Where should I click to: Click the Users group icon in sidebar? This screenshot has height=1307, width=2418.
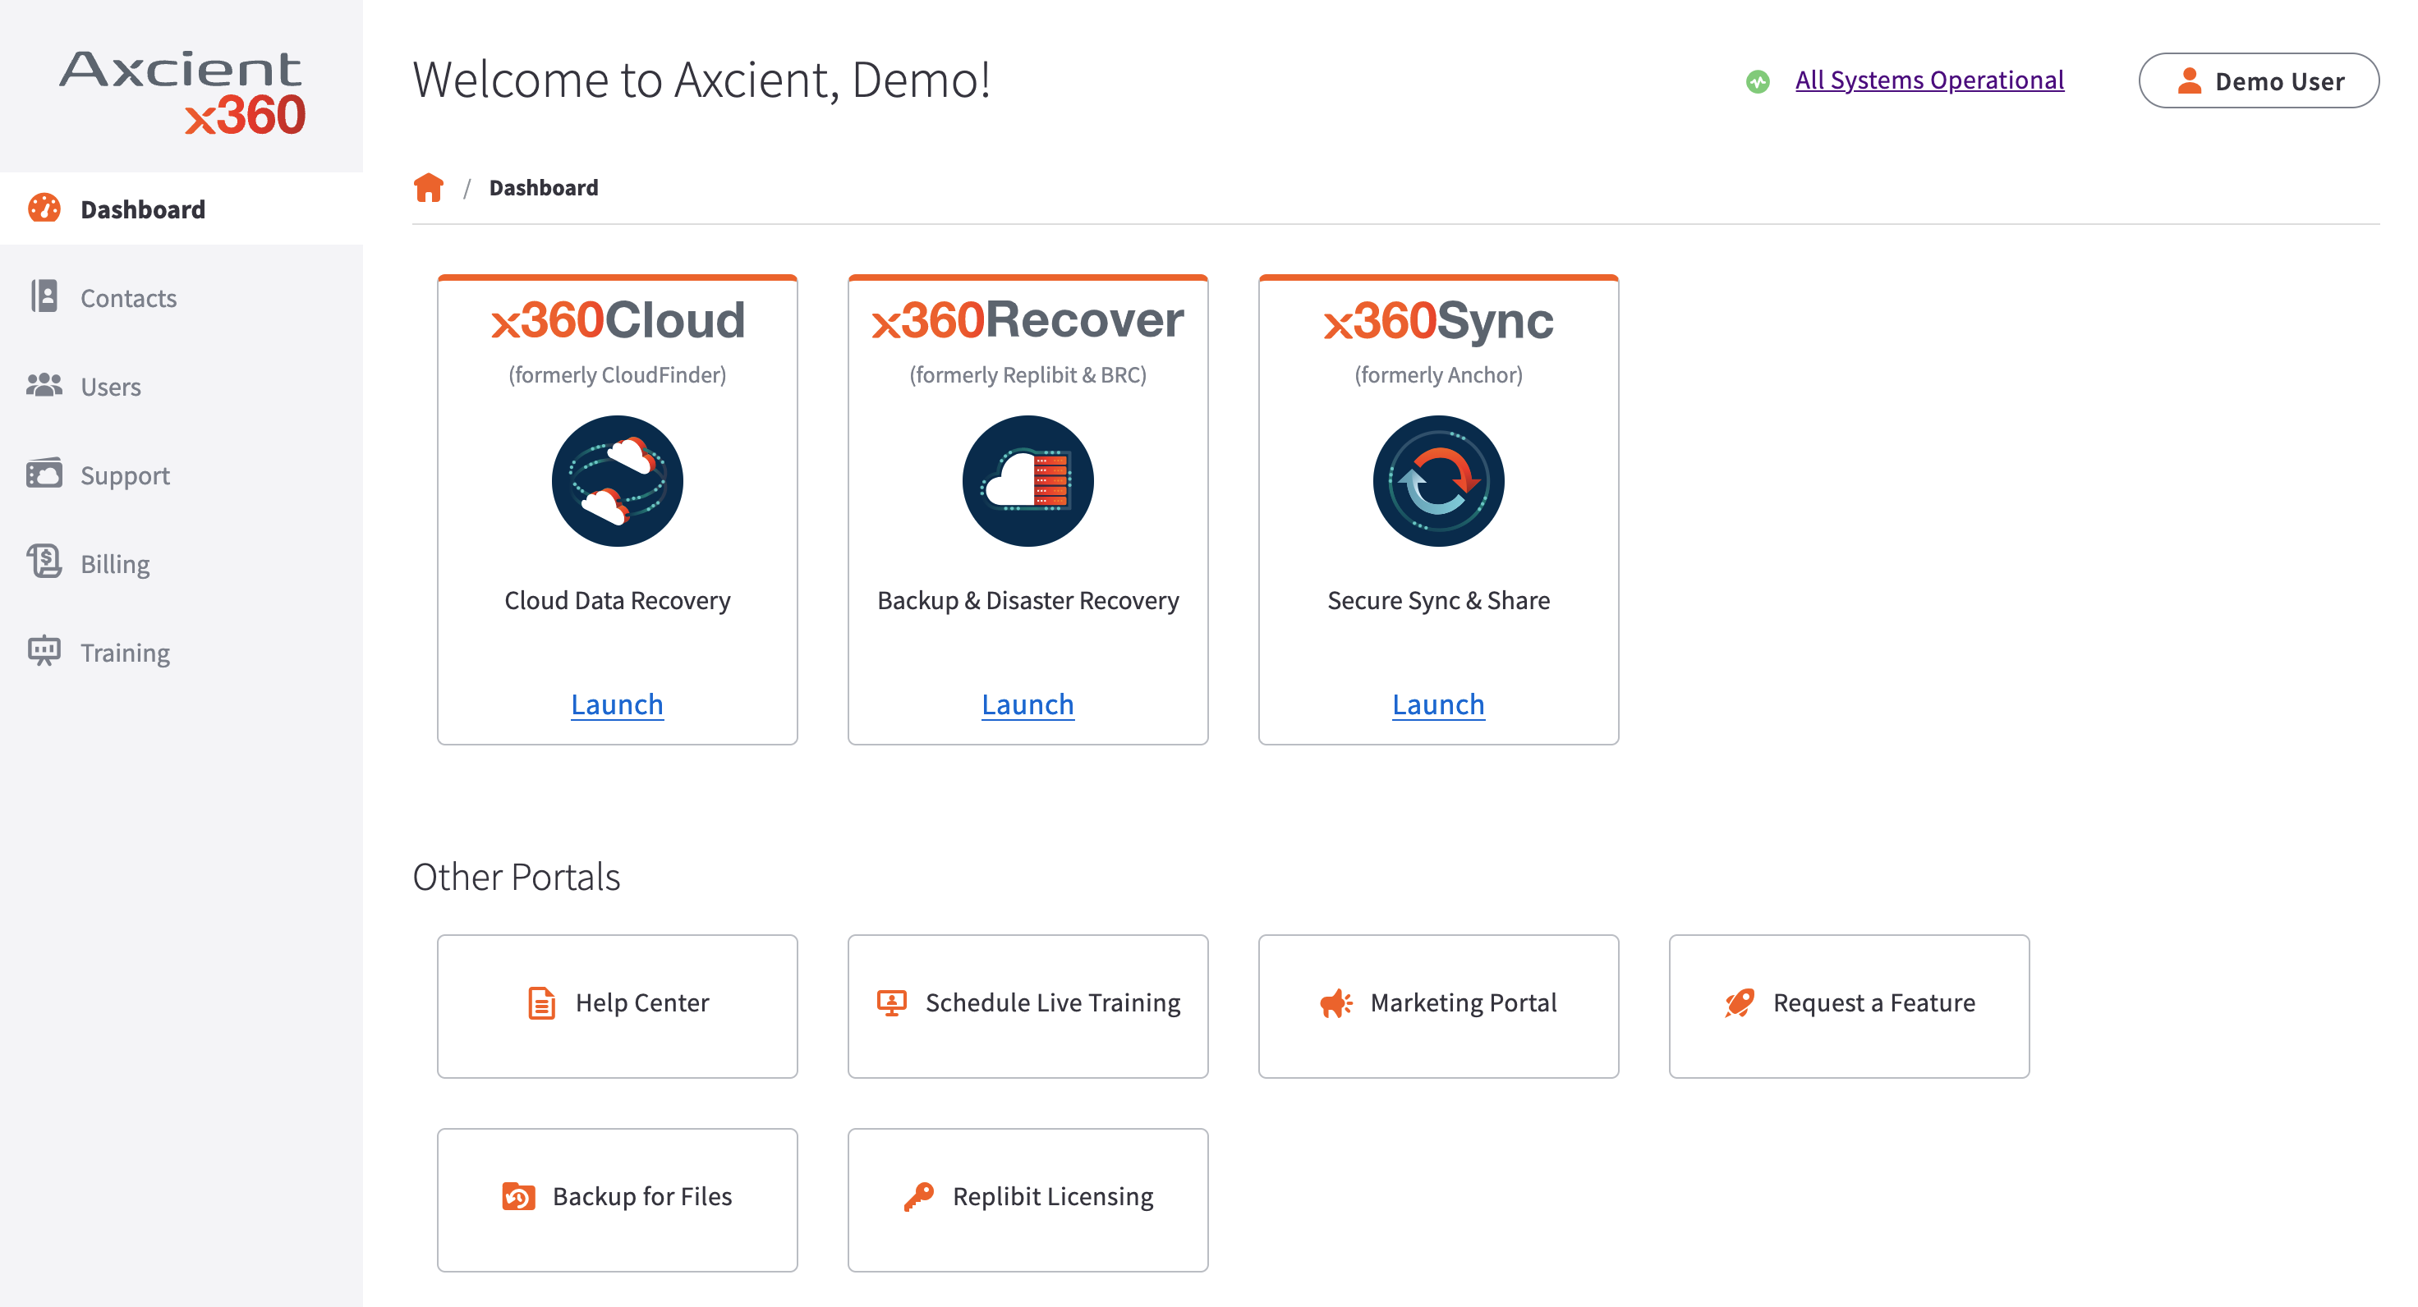point(44,386)
